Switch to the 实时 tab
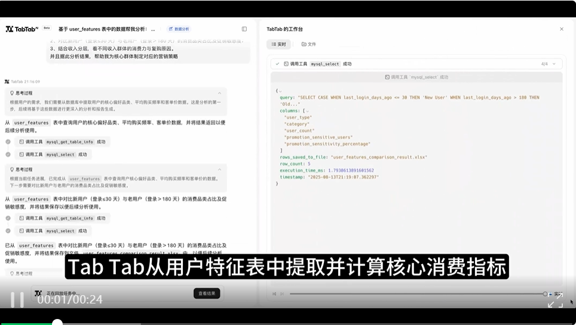 [278, 44]
